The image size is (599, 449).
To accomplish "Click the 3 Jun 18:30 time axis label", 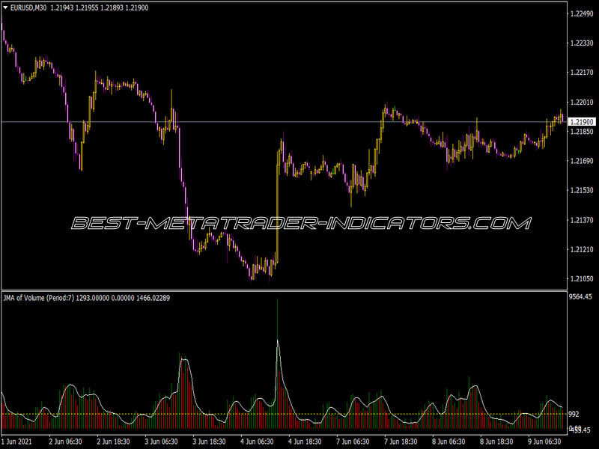I will pyautogui.click(x=209, y=442).
